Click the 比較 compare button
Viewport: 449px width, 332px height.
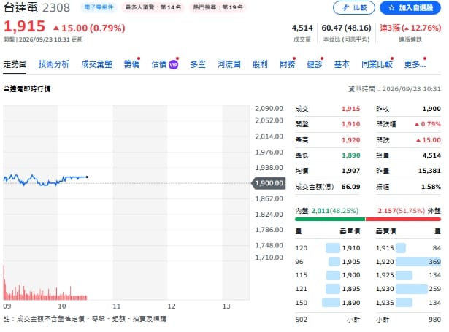tap(353, 8)
